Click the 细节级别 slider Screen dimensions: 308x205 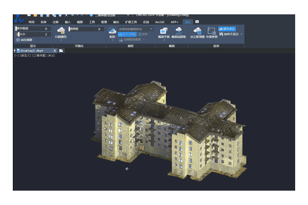pyautogui.click(x=28, y=29)
